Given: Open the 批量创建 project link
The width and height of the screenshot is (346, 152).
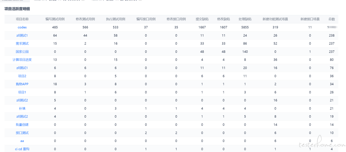Looking at the screenshot, I should (22, 125).
